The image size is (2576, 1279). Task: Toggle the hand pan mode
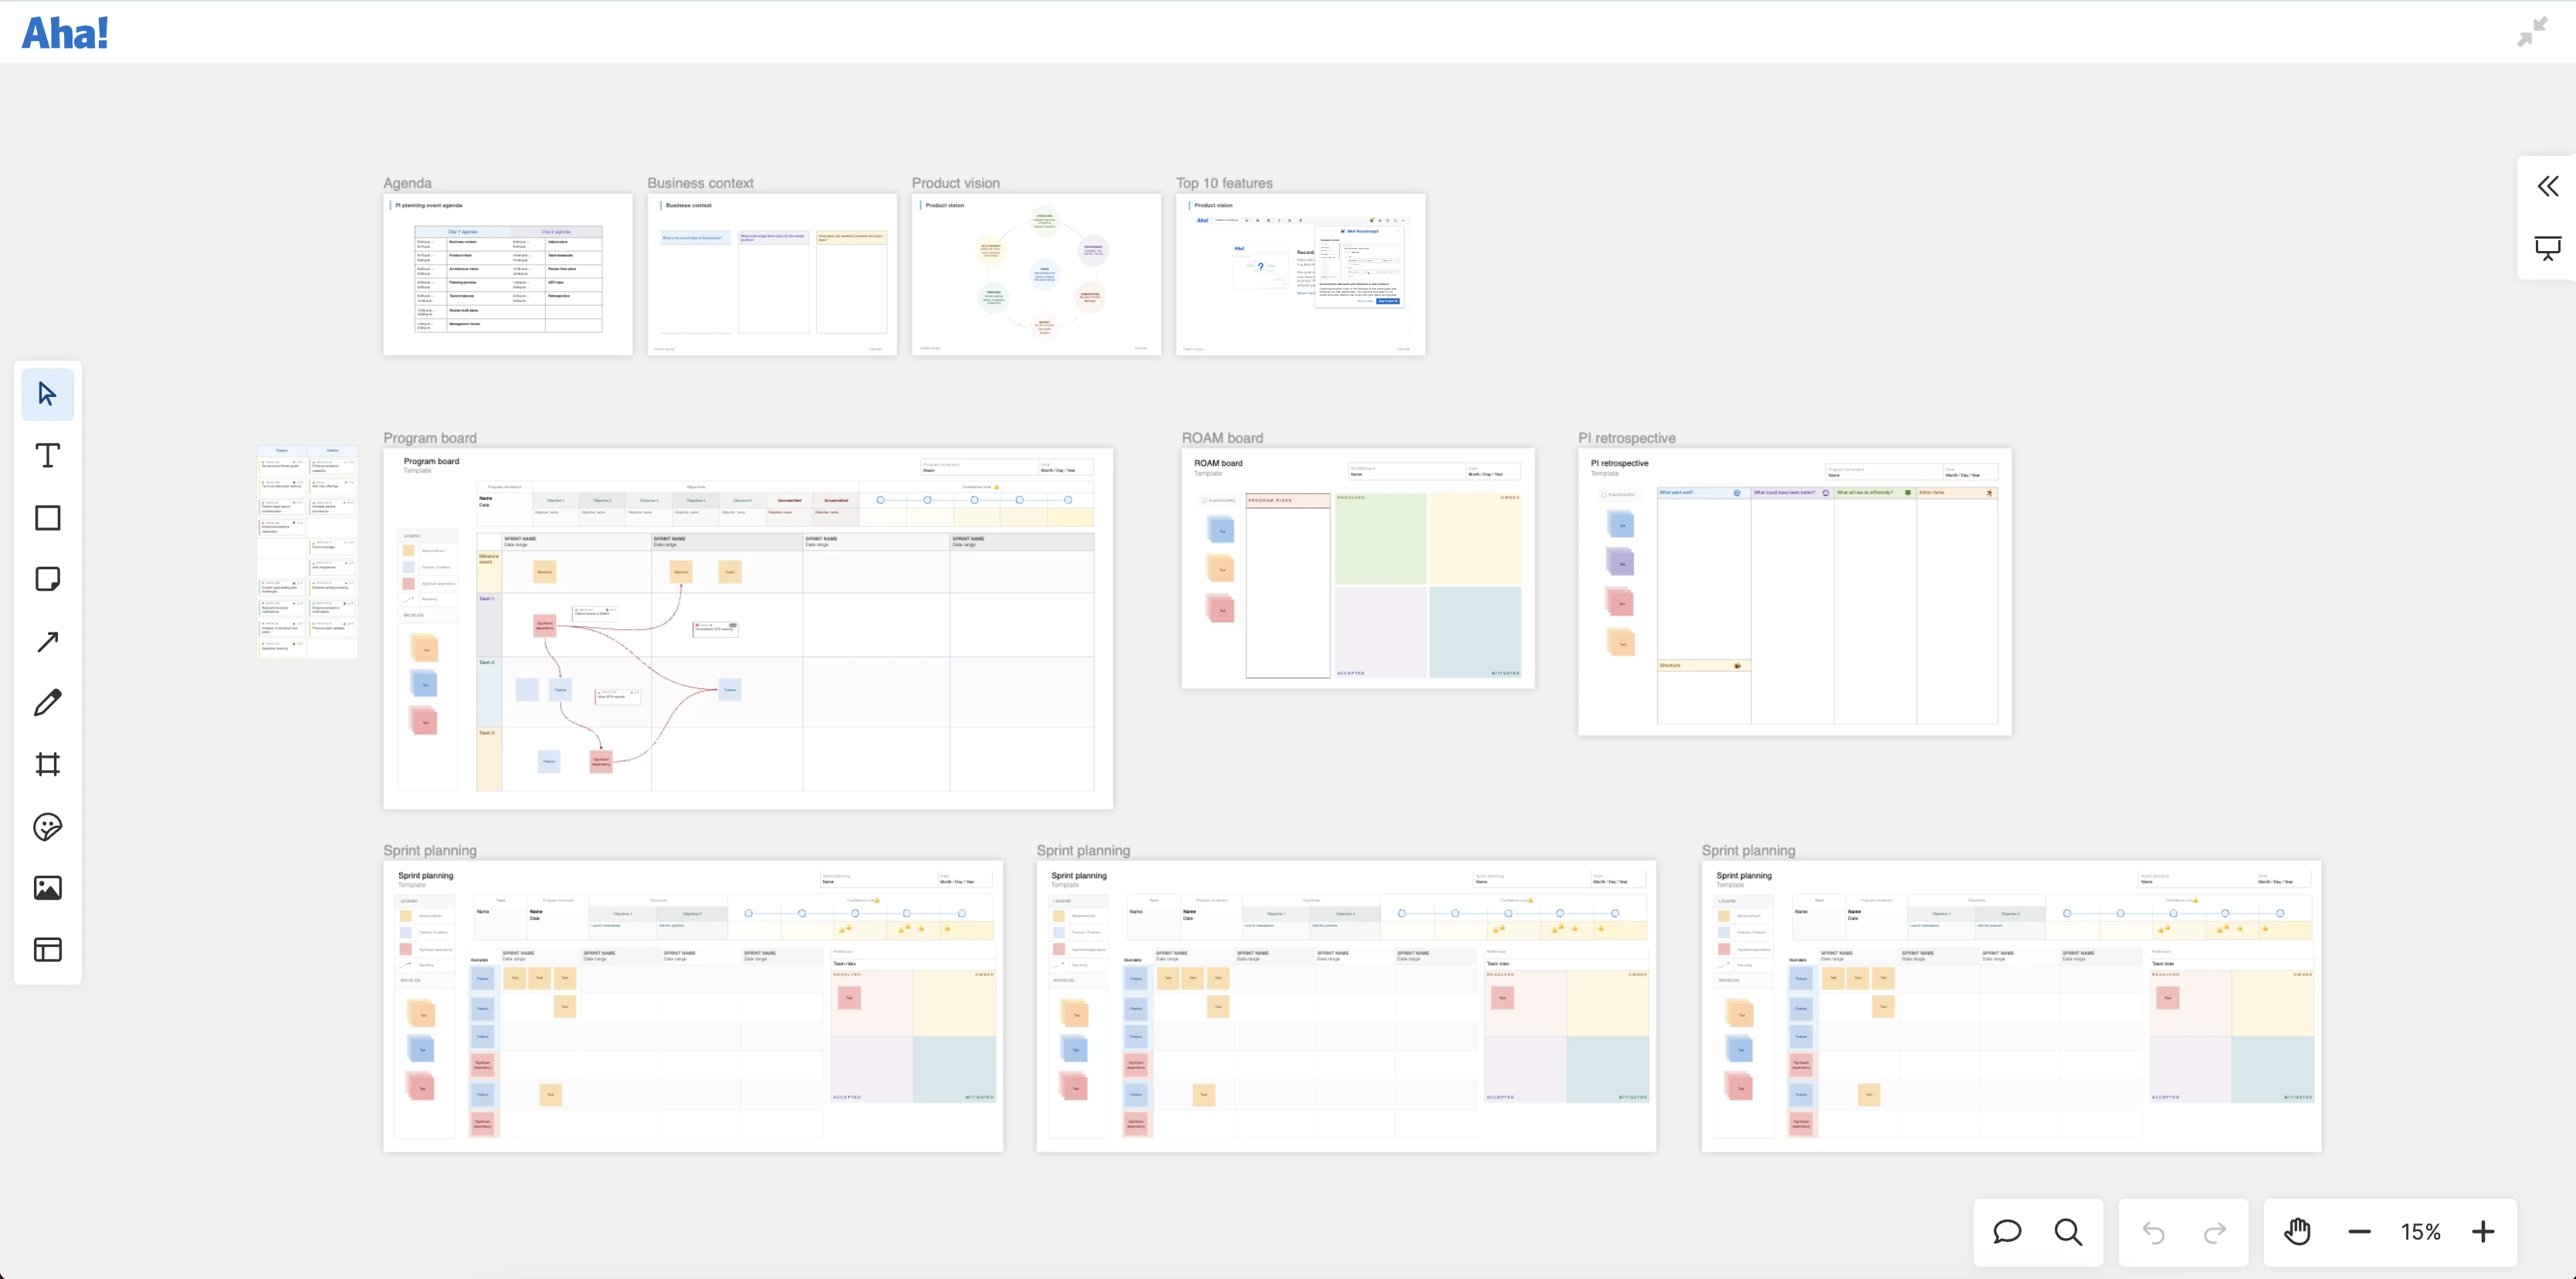coord(2297,1232)
